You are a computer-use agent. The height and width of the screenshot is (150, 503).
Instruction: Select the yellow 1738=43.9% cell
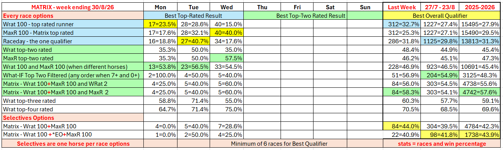coord(480,135)
